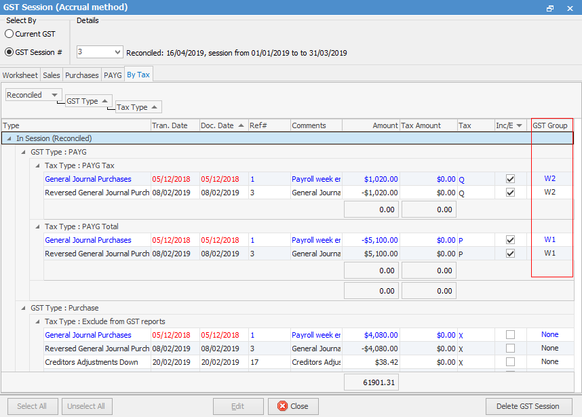Image resolution: width=582 pixels, height=417 pixels.
Task: Uncheck Inc/E box for PAYG Tax W2 journal
Action: 510,179
